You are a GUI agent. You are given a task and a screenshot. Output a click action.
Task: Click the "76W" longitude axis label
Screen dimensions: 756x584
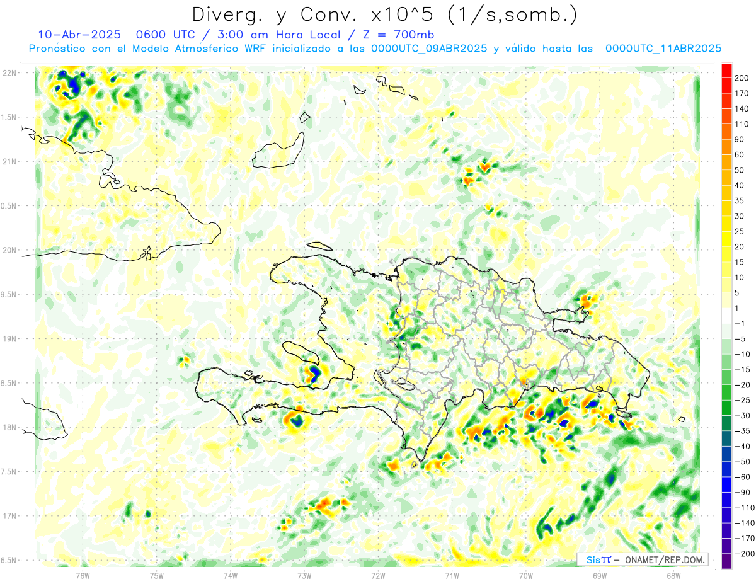tap(83, 575)
